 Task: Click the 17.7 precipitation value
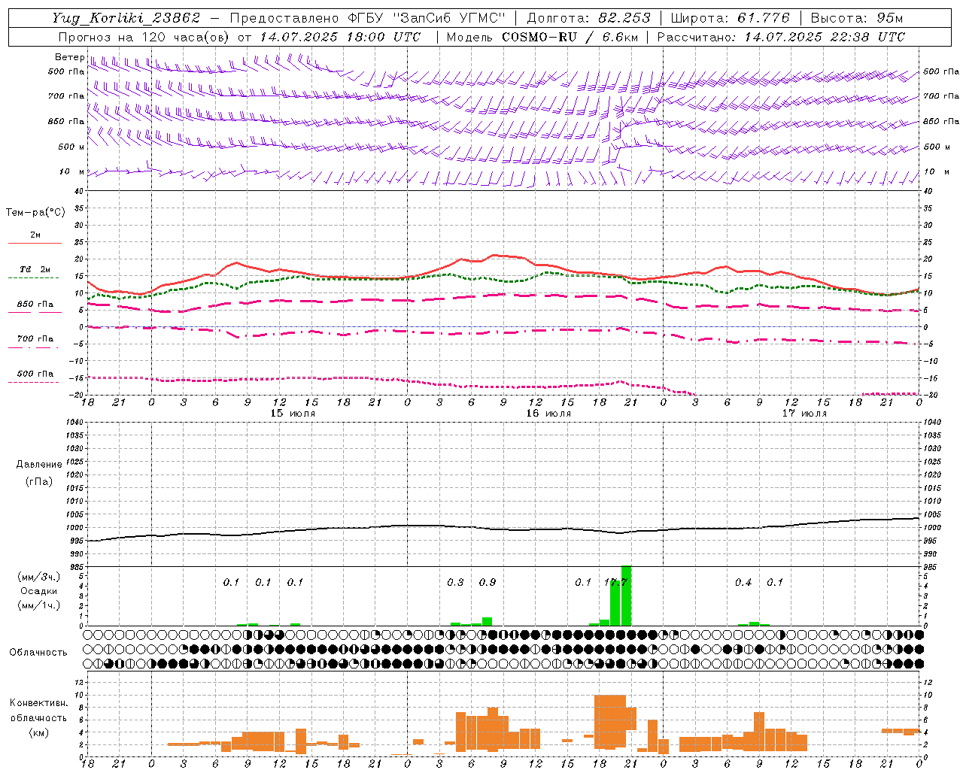coord(615,582)
